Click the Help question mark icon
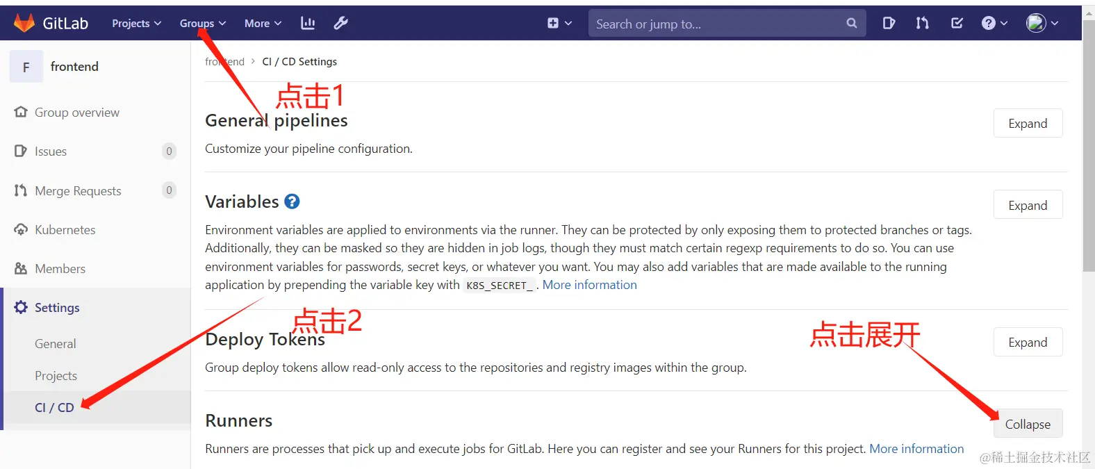 (989, 23)
